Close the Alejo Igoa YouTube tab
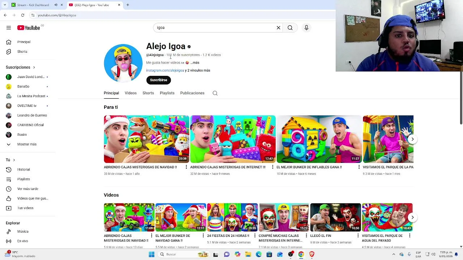Screen dimensions: 463x260 point(119,5)
